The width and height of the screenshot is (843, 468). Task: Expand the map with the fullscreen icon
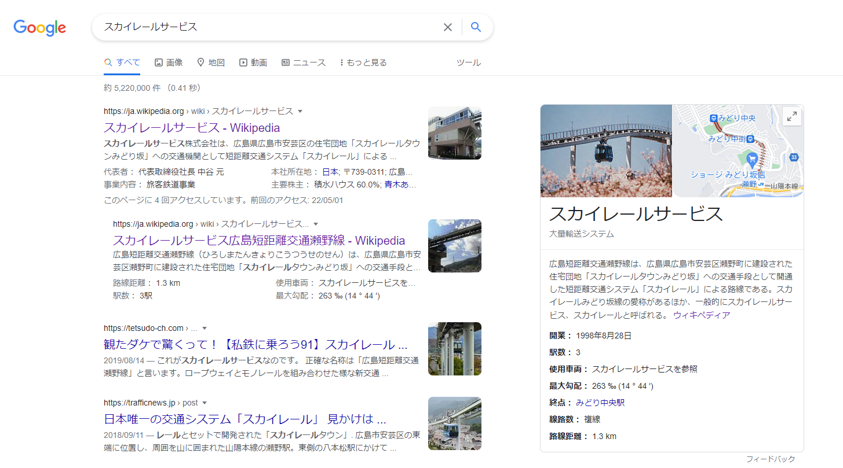[x=791, y=116]
